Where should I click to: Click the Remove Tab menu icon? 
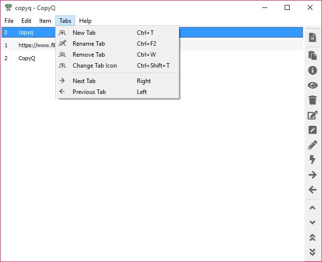pyautogui.click(x=62, y=55)
